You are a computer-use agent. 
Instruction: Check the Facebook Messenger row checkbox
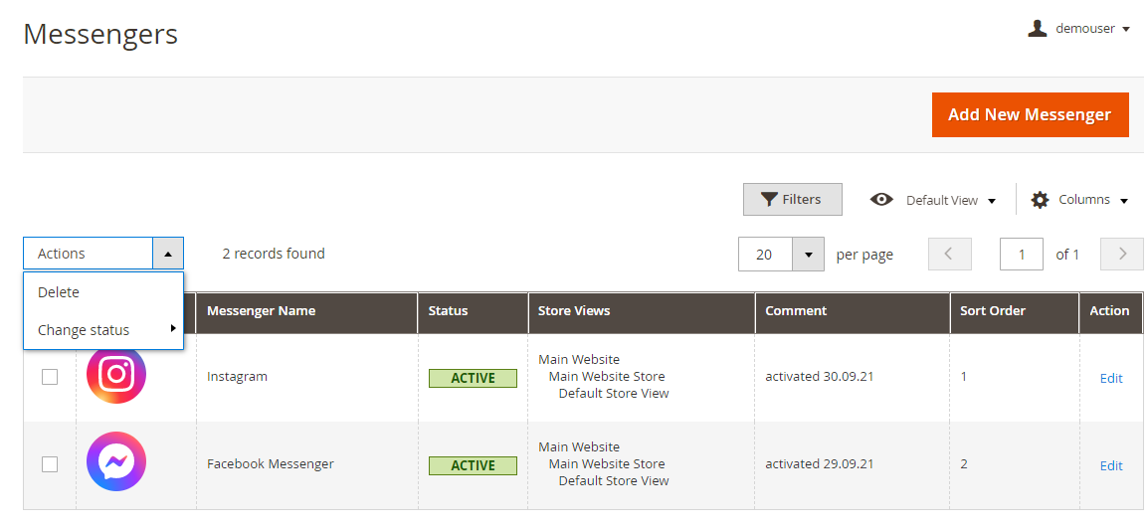pyautogui.click(x=50, y=464)
